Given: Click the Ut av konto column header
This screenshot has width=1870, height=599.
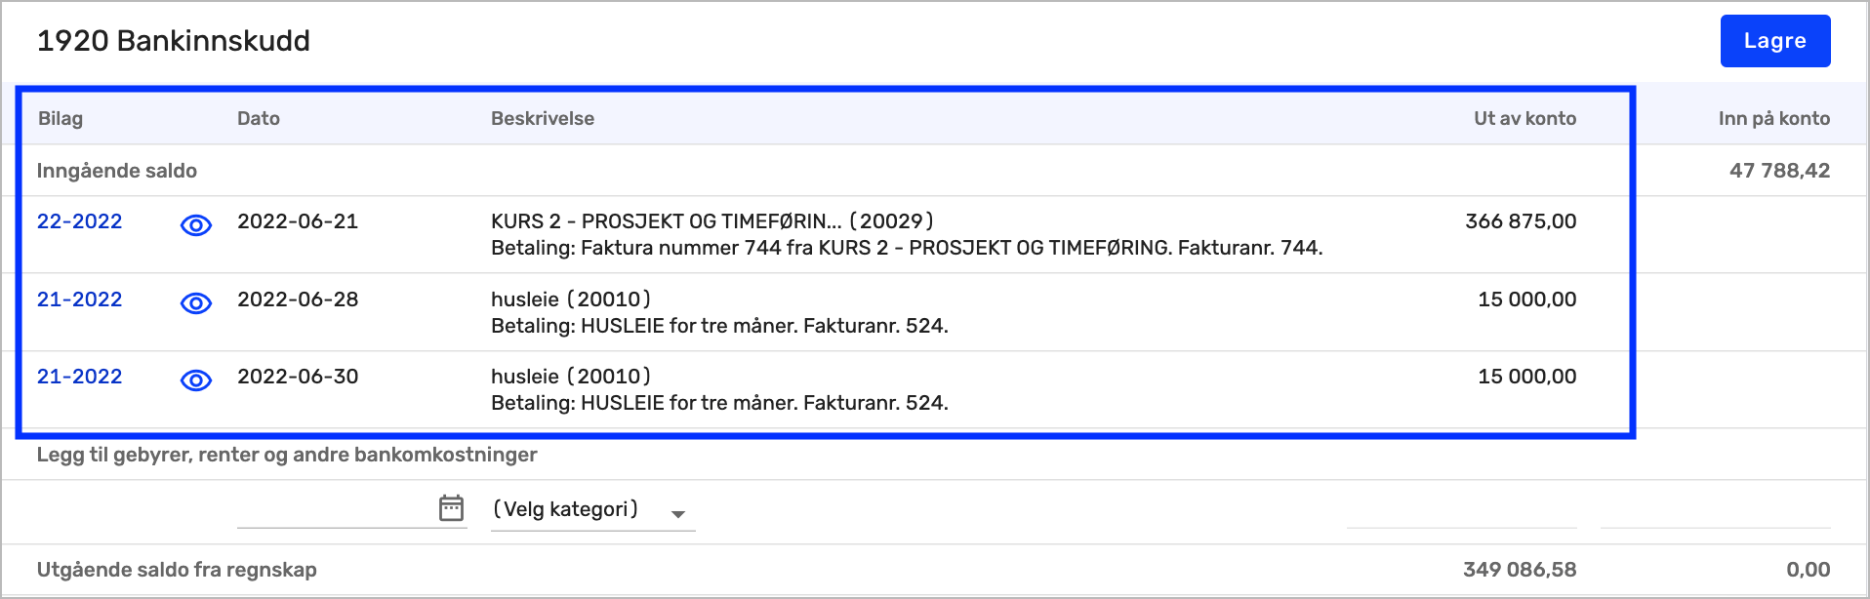Looking at the screenshot, I should coord(1524,118).
